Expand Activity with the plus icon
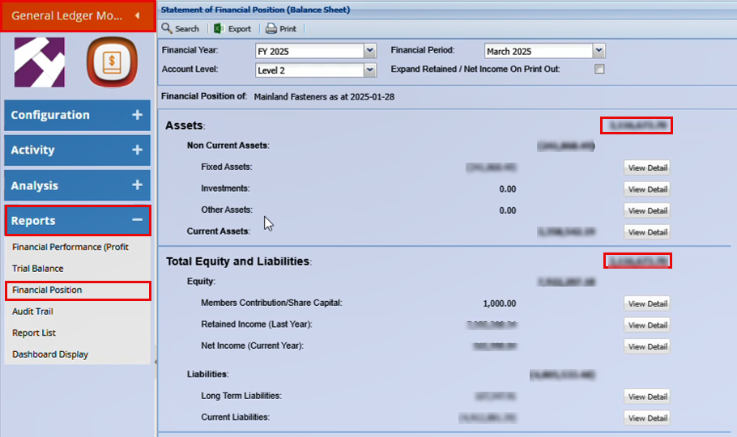 pyautogui.click(x=137, y=150)
